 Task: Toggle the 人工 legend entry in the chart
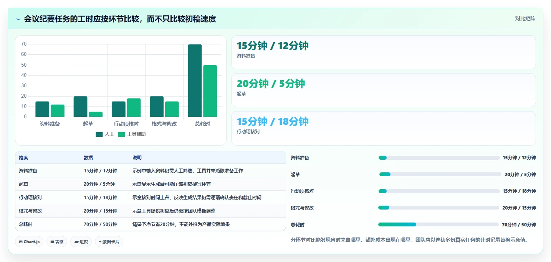coord(105,134)
